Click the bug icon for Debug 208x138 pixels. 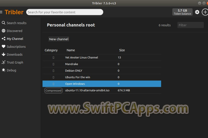coord(3,70)
